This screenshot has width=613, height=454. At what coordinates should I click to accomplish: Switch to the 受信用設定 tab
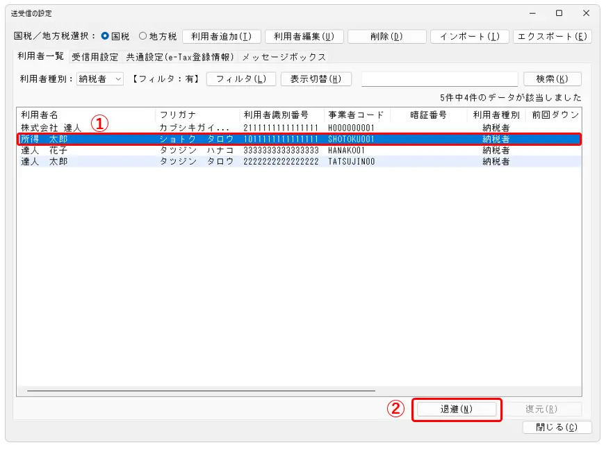[95, 57]
